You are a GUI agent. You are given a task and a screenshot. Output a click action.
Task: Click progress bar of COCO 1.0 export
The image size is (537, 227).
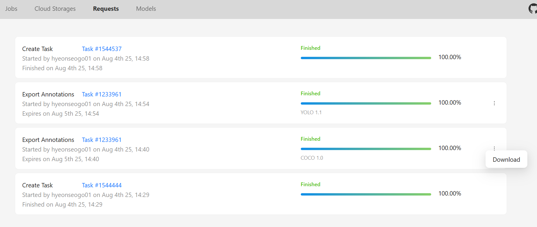click(x=366, y=149)
